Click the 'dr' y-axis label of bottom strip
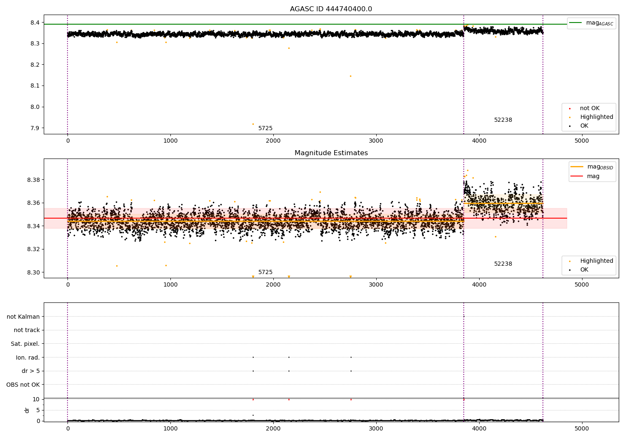625x438 pixels. [x=27, y=410]
